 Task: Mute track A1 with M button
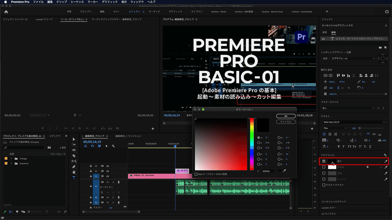[107, 182]
